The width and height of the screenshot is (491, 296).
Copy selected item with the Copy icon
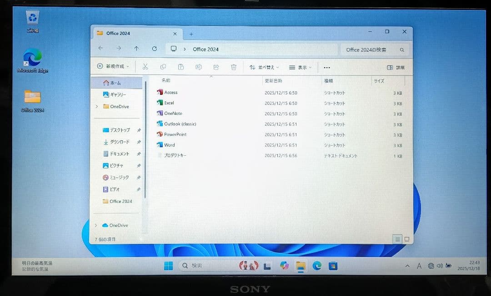pyautogui.click(x=163, y=67)
